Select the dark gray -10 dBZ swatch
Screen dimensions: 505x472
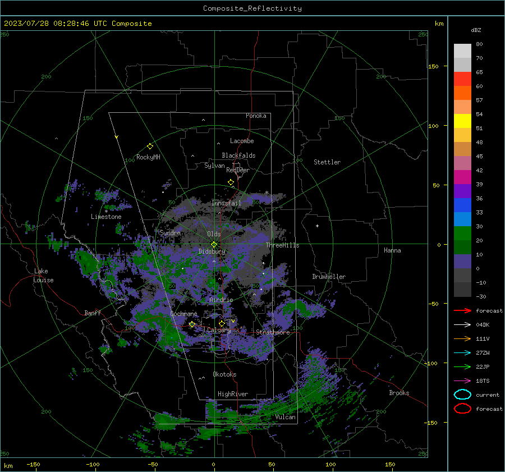click(x=462, y=290)
